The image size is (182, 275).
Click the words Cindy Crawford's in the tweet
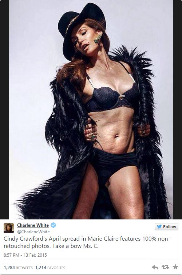[25, 239]
